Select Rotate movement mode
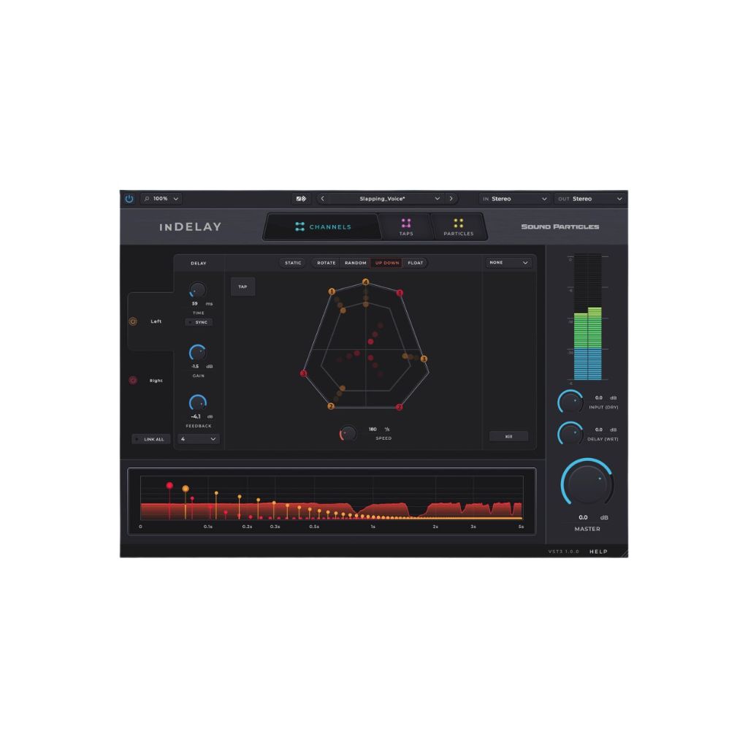Viewport: 748px width, 748px height. (327, 263)
